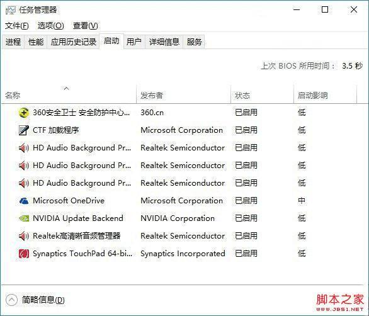Select the 启动 tab

[x=111, y=41]
